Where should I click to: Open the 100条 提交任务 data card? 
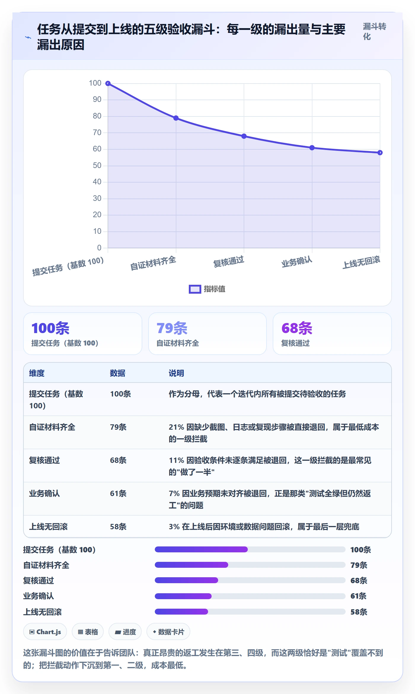(83, 334)
